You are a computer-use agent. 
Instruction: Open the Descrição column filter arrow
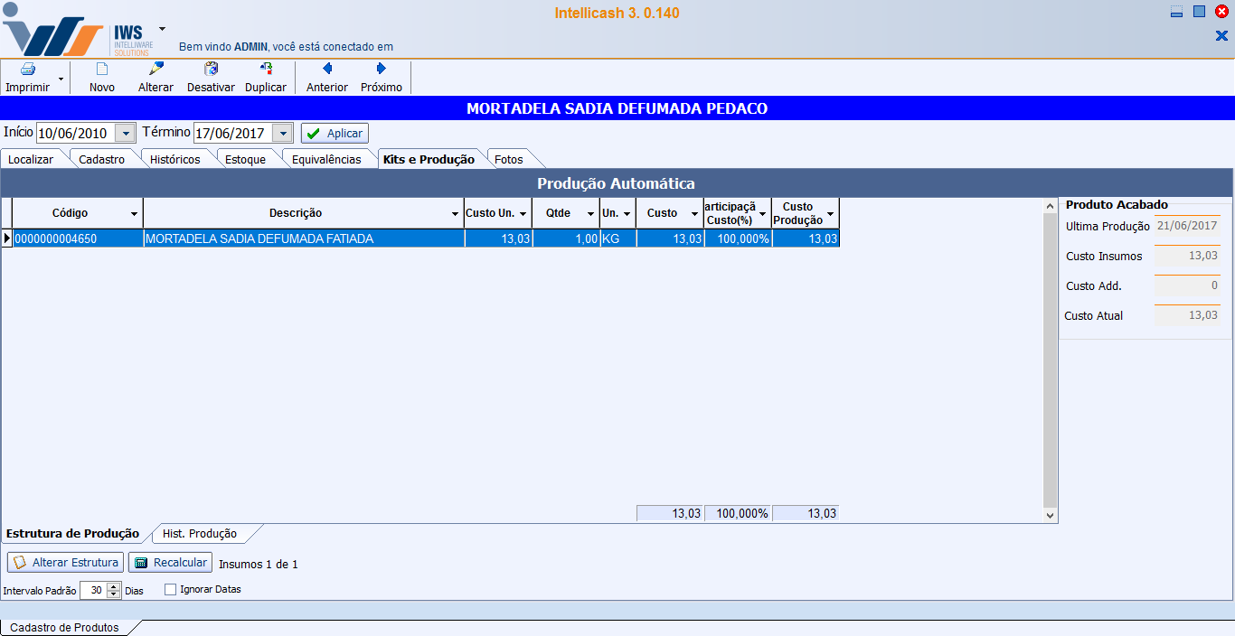[x=456, y=214]
